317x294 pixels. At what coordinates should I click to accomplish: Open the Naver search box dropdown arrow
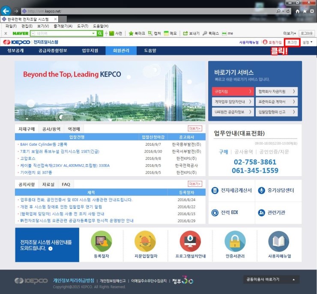[93, 33]
